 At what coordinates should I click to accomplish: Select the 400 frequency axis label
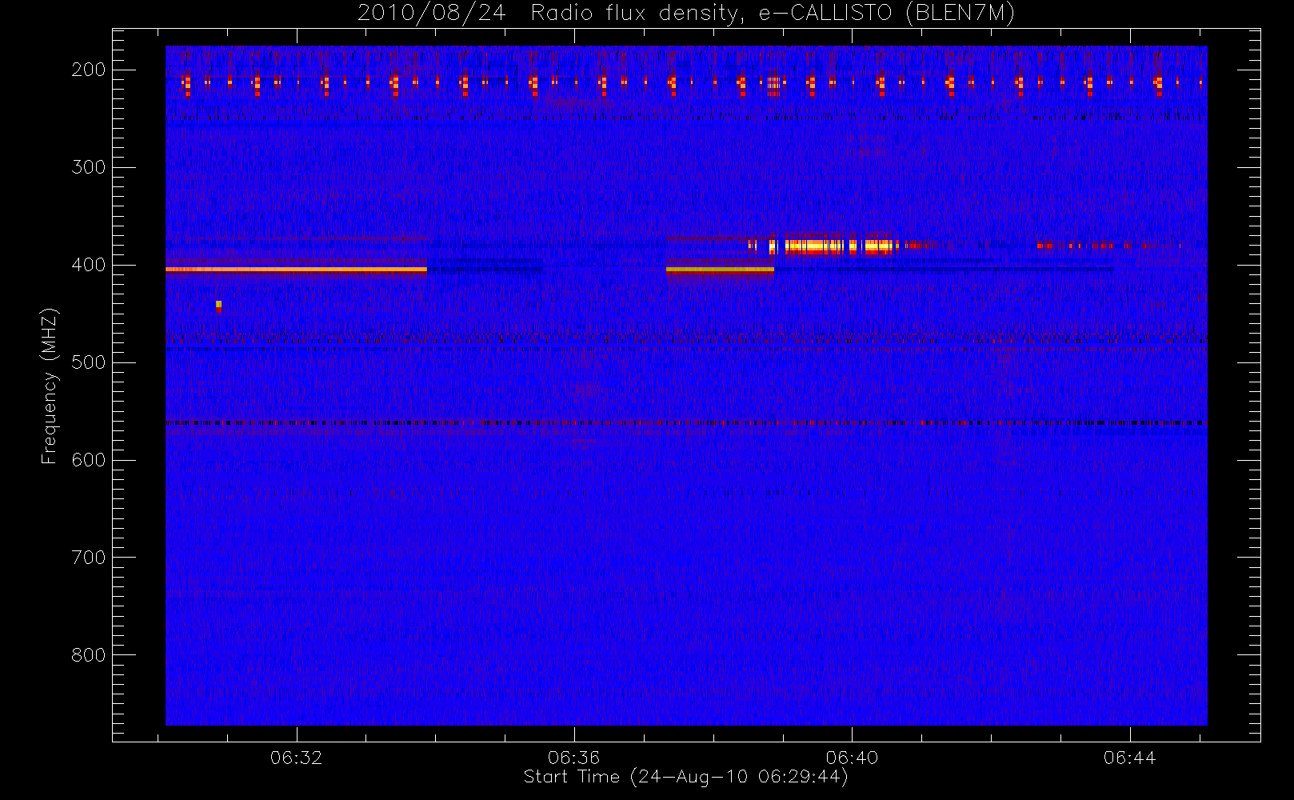[x=88, y=265]
